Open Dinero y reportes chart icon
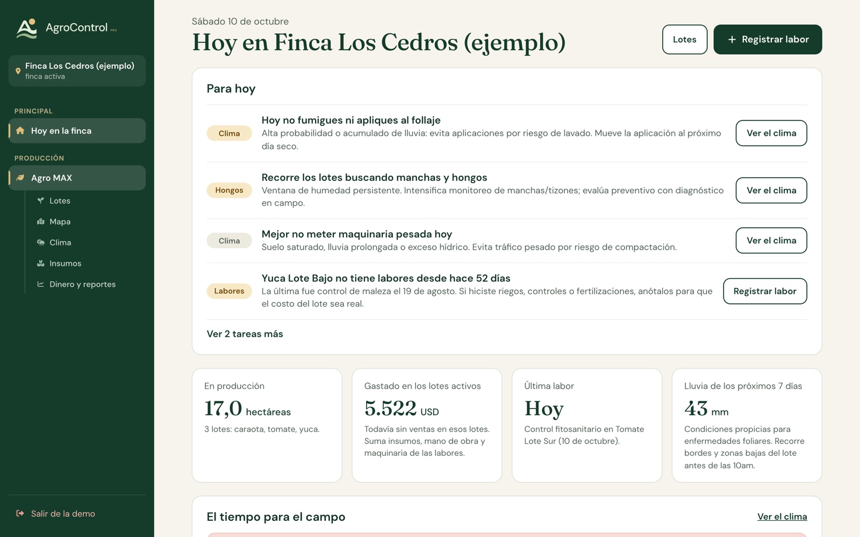The width and height of the screenshot is (860, 537). (x=40, y=284)
